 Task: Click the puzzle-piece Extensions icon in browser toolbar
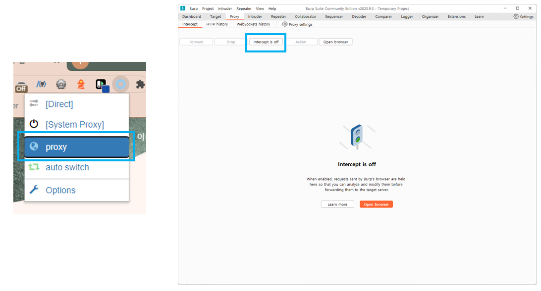click(x=140, y=84)
